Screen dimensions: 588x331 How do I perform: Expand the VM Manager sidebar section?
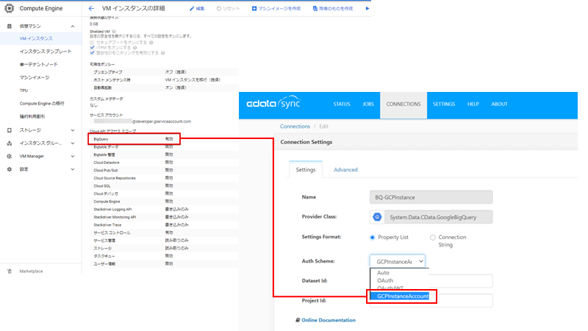coord(72,156)
